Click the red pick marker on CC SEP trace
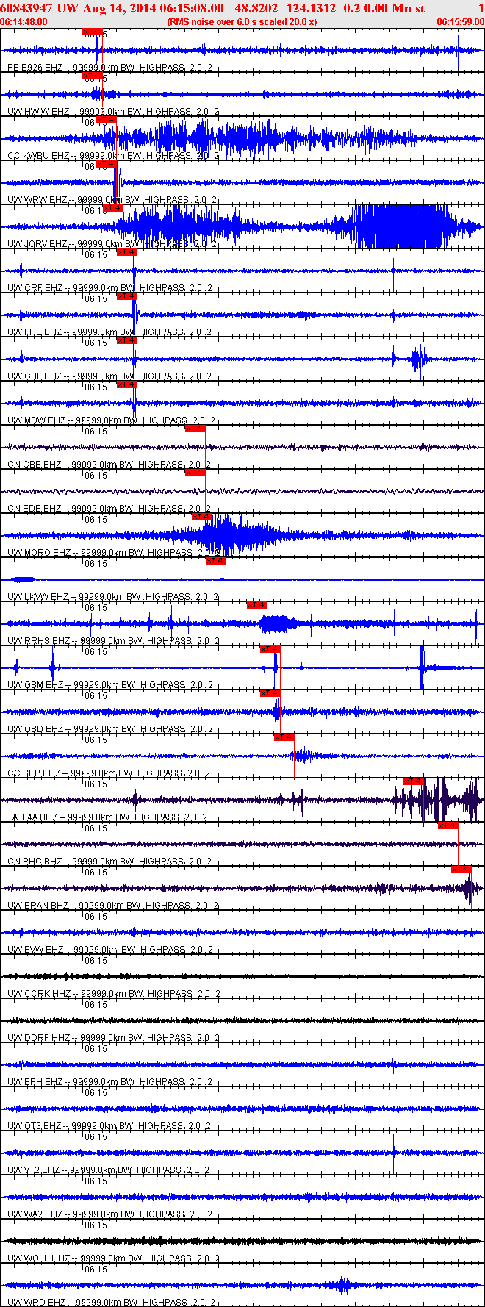Image resolution: width=485 pixels, height=1307 pixels. (x=284, y=737)
